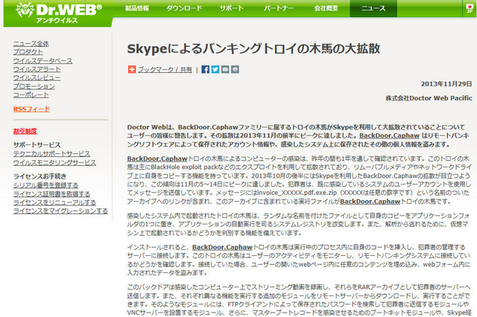Click the red plus bookmark icon
Image resolution: width=477 pixels, height=317 pixels.
pyautogui.click(x=132, y=69)
